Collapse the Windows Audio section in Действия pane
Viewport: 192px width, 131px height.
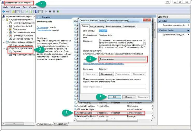click(x=188, y=30)
